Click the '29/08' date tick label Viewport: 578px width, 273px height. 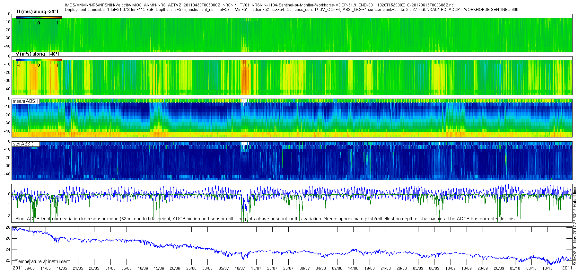coord(402,269)
